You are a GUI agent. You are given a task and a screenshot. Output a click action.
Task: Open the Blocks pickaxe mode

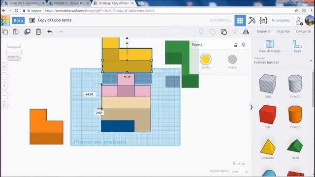pyautogui.click(x=252, y=20)
